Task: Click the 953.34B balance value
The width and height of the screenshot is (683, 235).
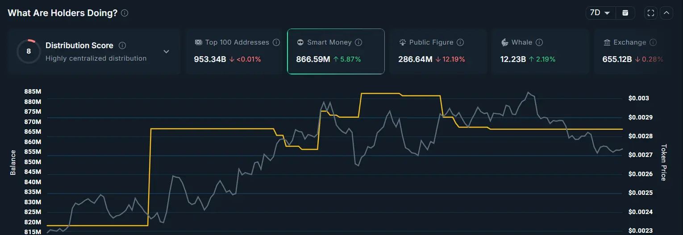Action: point(210,59)
